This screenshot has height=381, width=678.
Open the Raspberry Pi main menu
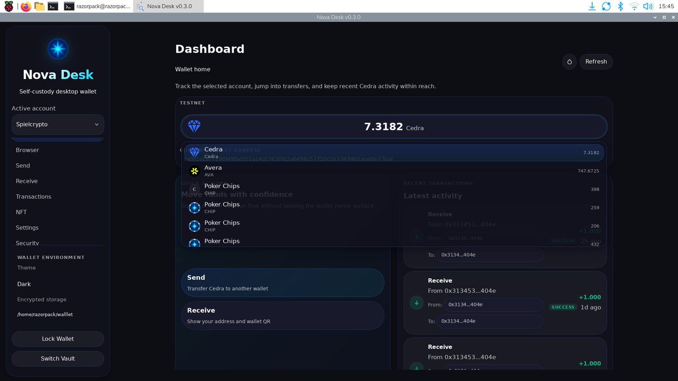coord(10,6)
